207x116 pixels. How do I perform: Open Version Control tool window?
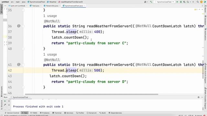12,113
